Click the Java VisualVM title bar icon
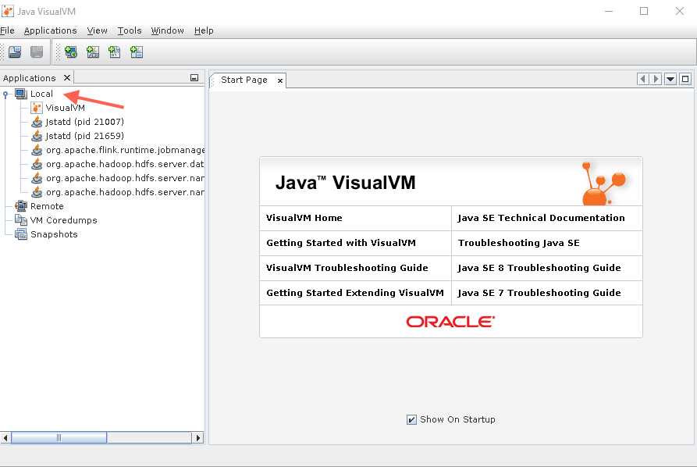Screen dimensions: 697x467 tap(8, 11)
